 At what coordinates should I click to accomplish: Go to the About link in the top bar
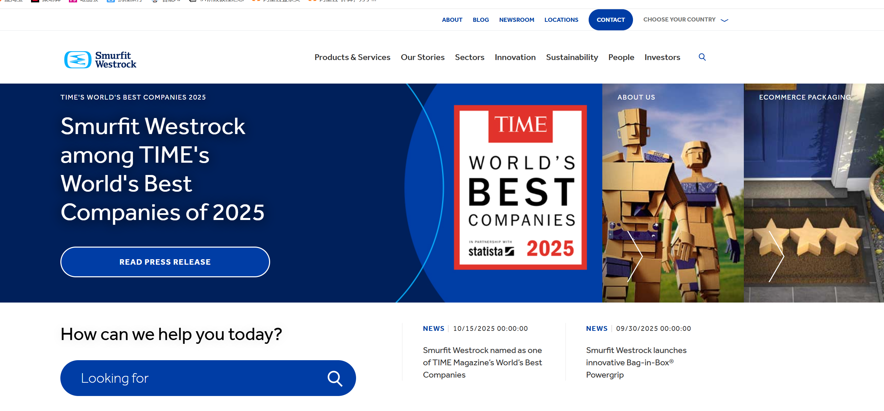pos(452,20)
